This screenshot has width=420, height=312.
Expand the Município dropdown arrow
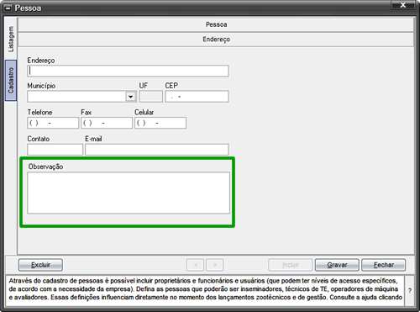(131, 97)
